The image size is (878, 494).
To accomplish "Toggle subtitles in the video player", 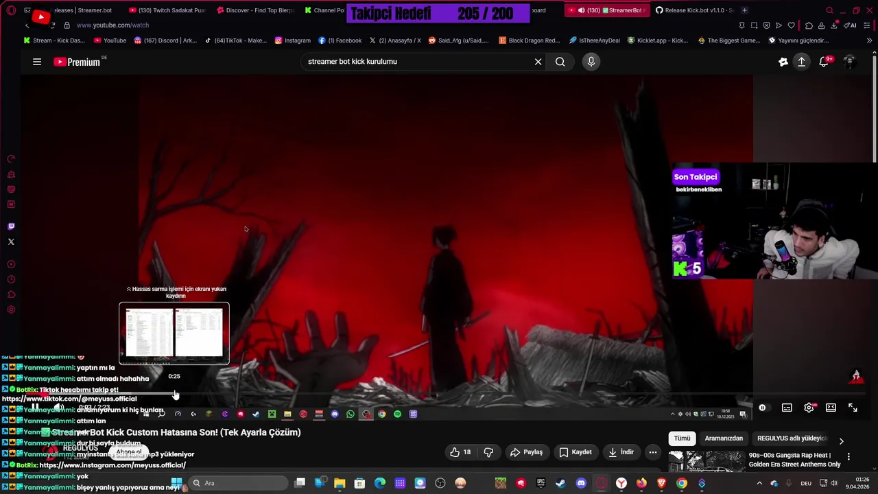I will click(787, 408).
